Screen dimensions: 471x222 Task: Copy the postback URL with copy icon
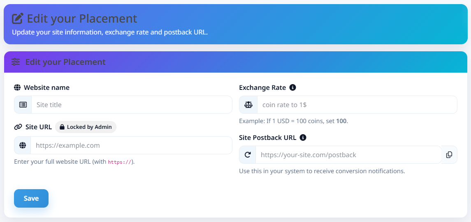tap(449, 155)
